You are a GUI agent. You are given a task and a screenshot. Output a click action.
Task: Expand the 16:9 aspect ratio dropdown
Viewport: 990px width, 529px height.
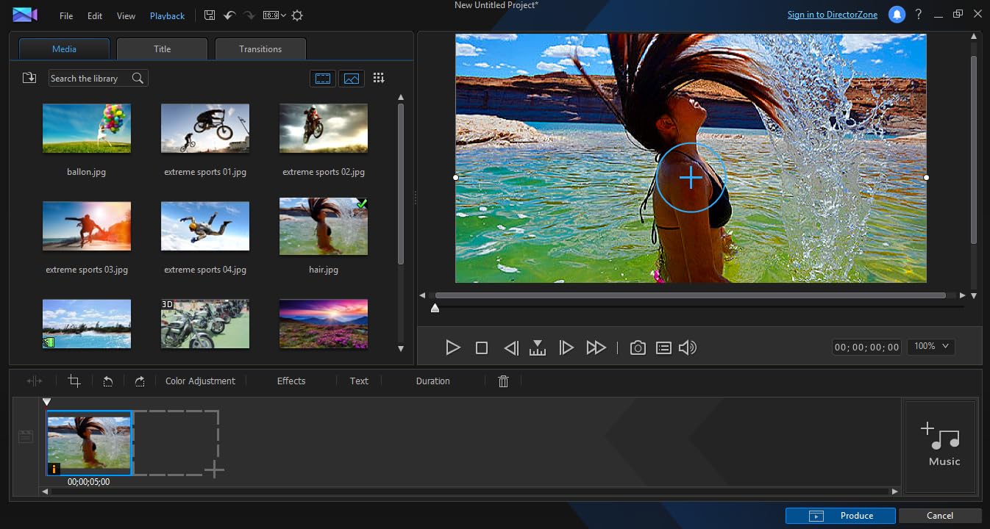click(x=274, y=15)
